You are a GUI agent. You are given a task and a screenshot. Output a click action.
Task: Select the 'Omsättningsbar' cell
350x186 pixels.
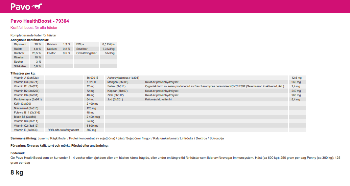[x=86, y=53]
